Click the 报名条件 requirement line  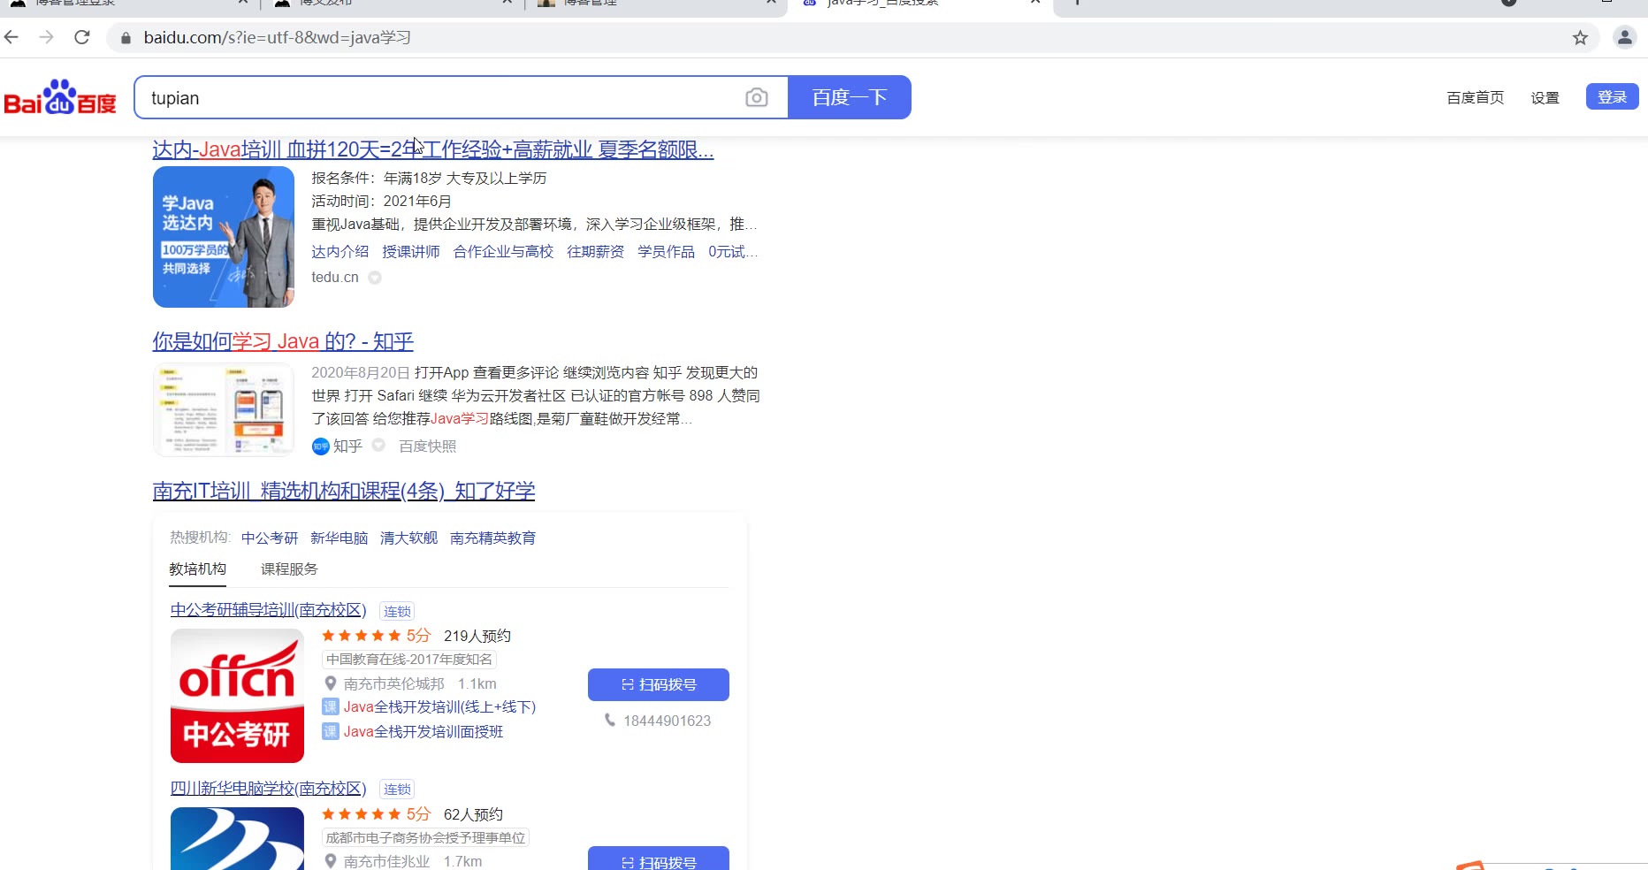coord(430,179)
